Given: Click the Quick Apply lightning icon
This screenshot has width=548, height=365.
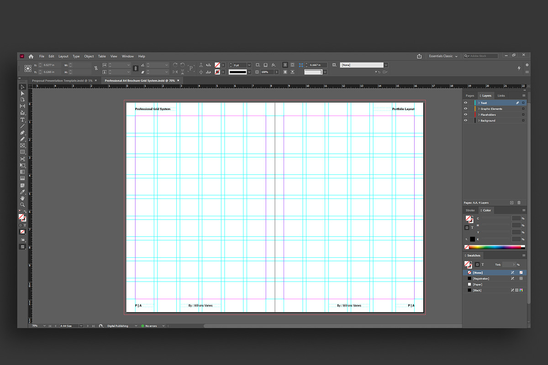Looking at the screenshot, I should (x=519, y=68).
